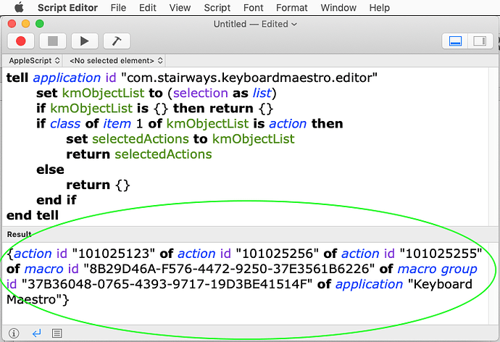Click the "Result" pane header label
The width and height of the screenshot is (500, 342).
point(19,234)
